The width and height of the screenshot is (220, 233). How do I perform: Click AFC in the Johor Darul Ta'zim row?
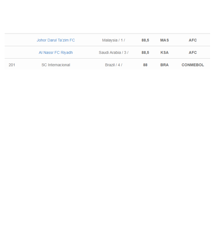[193, 40]
